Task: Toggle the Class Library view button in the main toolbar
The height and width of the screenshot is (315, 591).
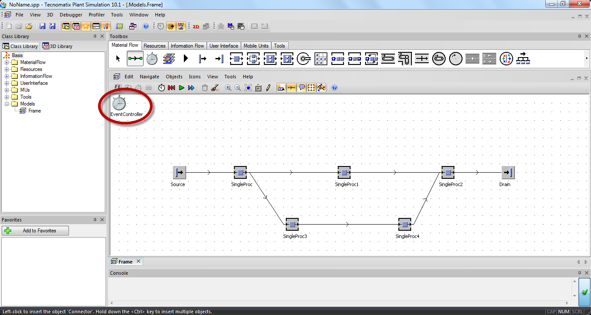Action: coord(66,26)
